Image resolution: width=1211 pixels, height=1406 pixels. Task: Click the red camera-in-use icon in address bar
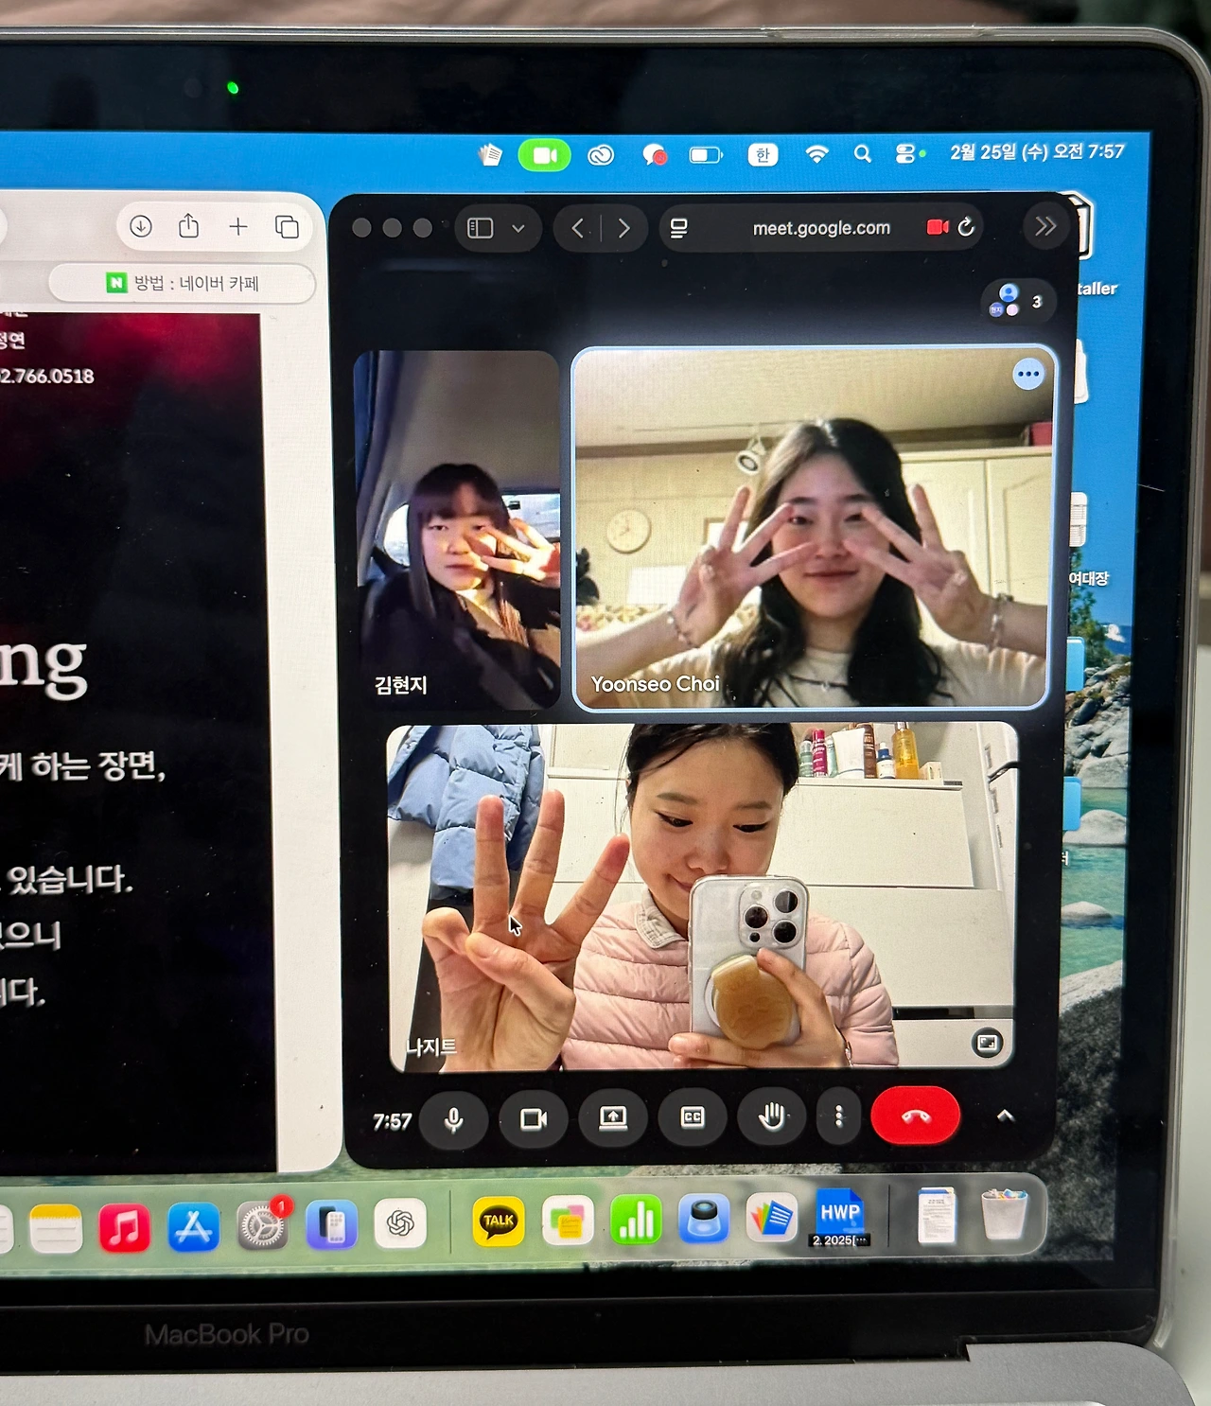coord(938,227)
